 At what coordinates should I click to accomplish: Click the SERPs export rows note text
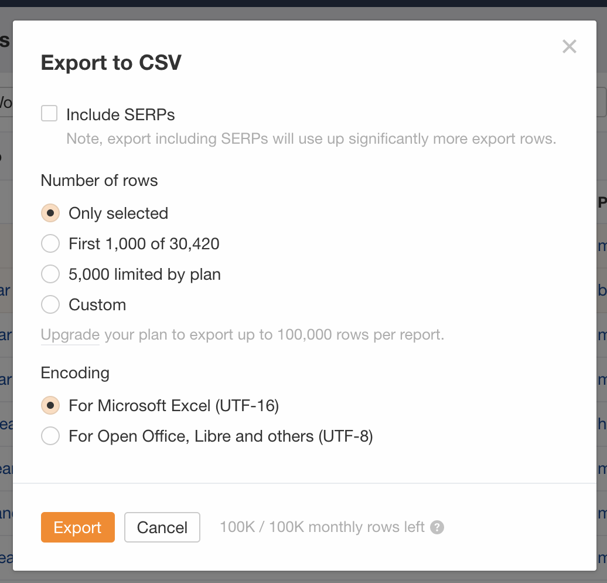pos(311,139)
